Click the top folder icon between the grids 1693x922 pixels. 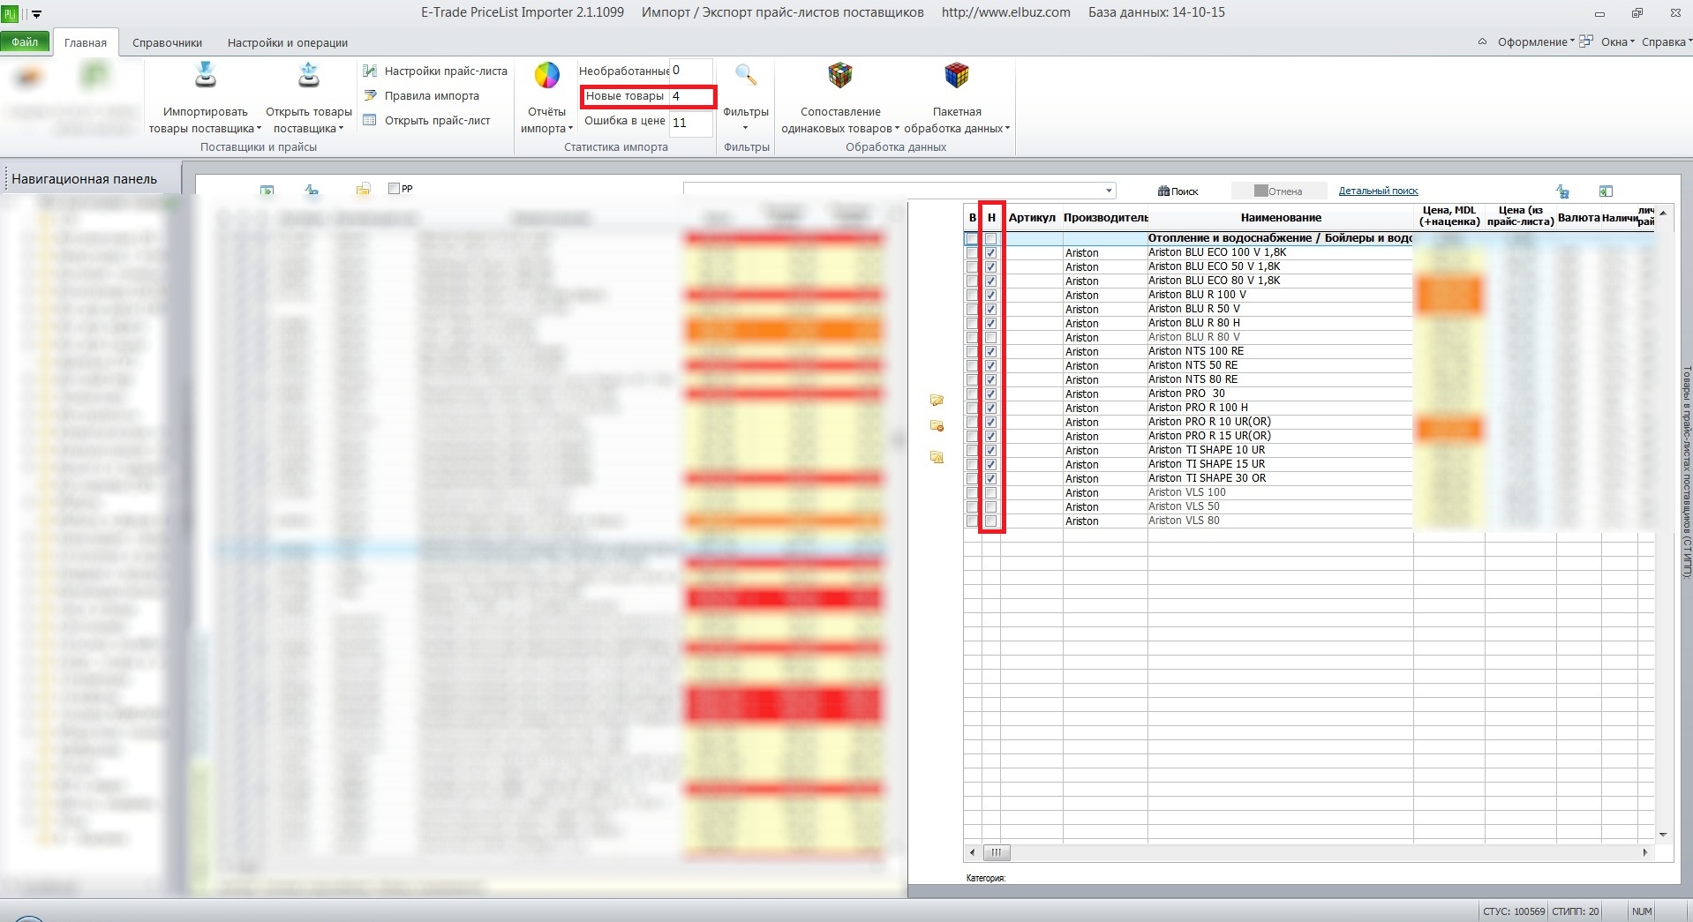[x=937, y=401]
